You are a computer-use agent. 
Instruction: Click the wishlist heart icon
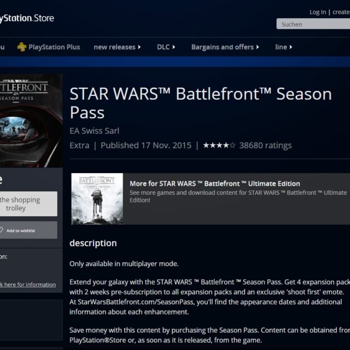pos(1,230)
